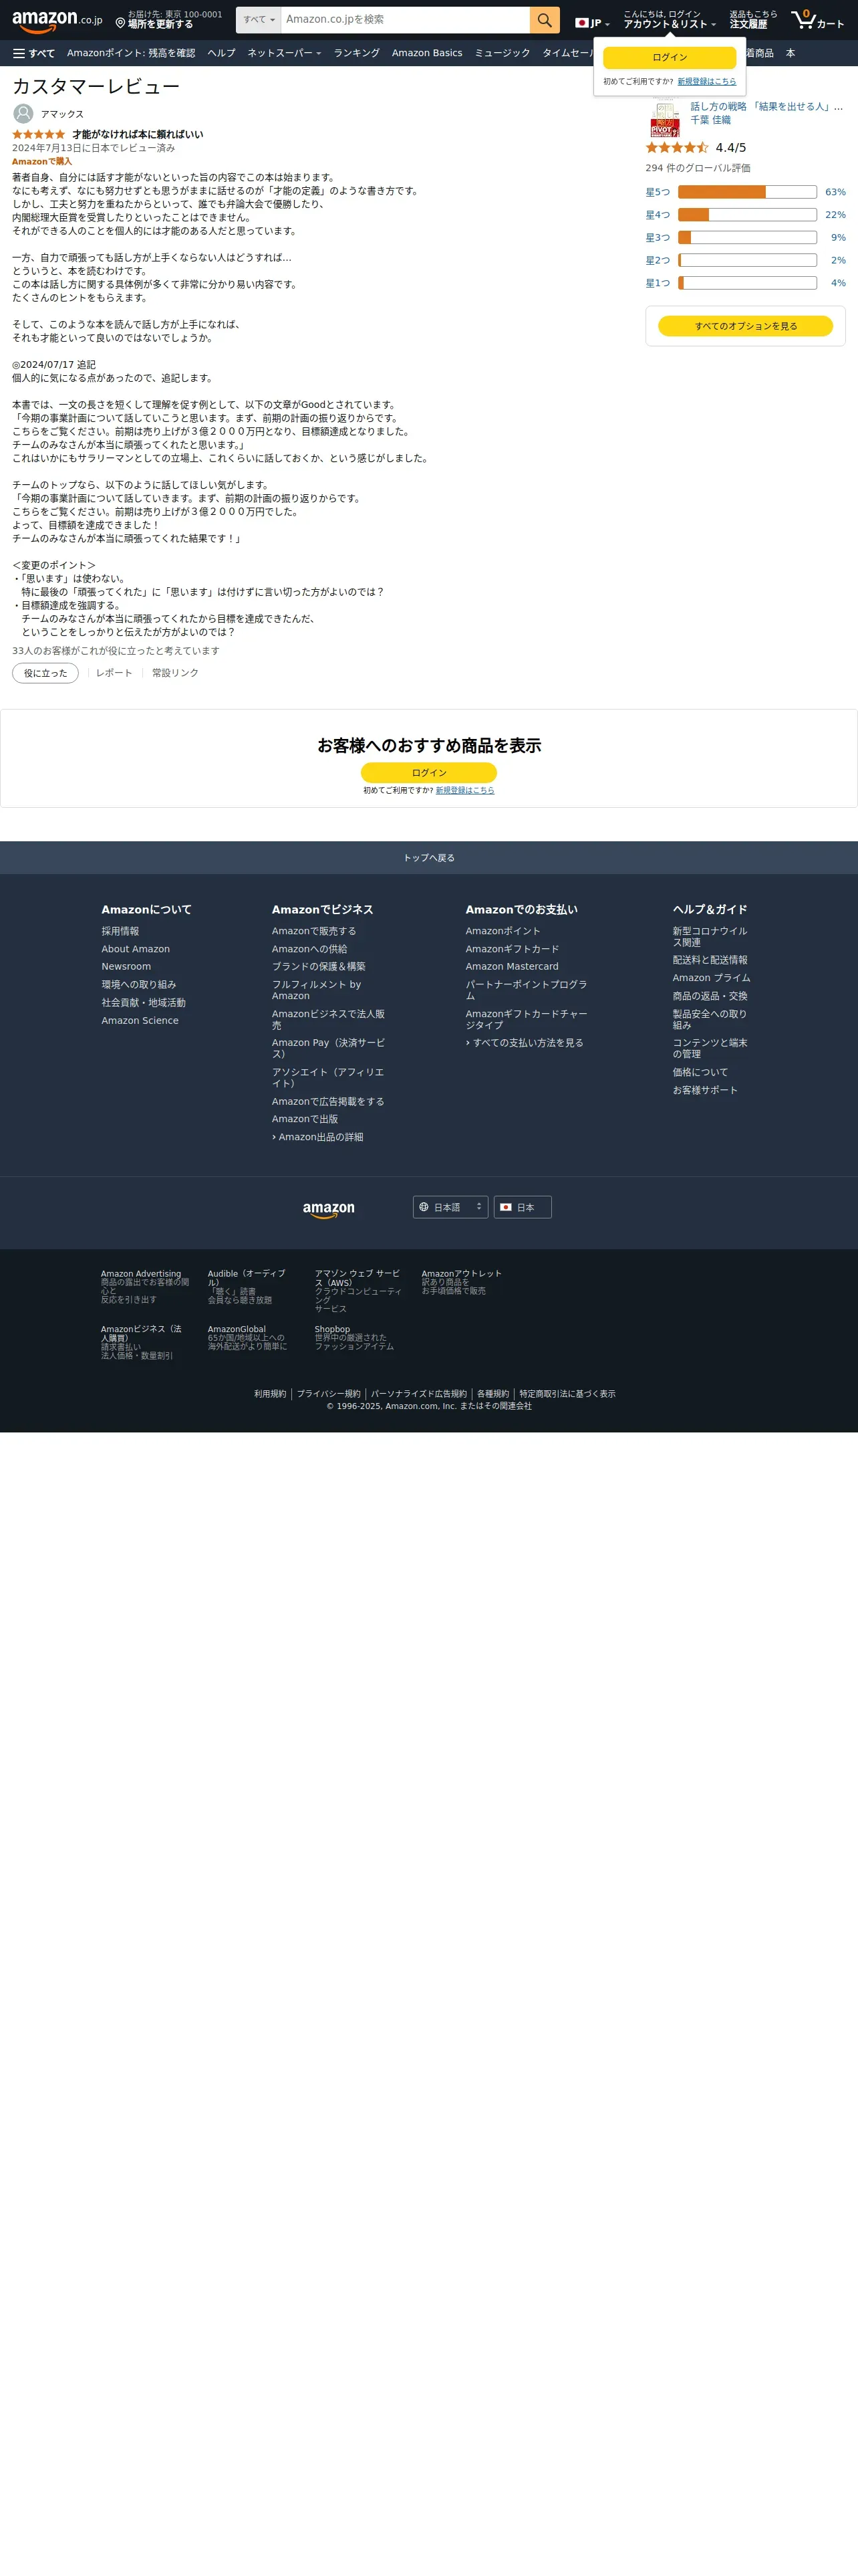The image size is (858, 2576).
Task: Open Newsroom footer link
Action: tap(126, 966)
